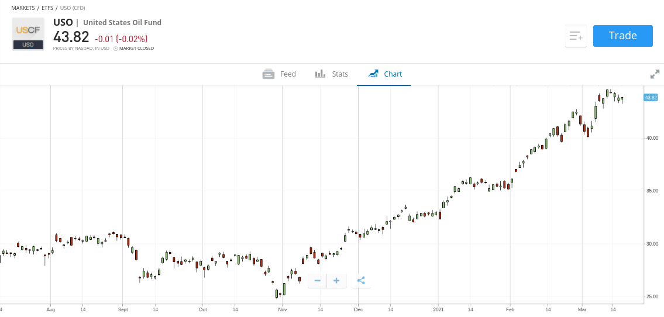
Task: Click the Oct date axis label
Action: pyautogui.click(x=202, y=309)
